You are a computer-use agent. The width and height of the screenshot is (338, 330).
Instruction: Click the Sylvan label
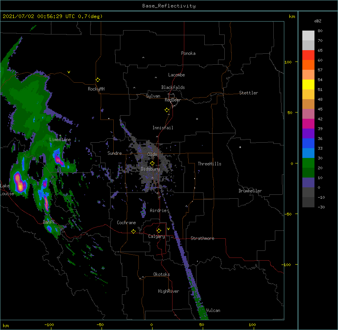[153, 96]
